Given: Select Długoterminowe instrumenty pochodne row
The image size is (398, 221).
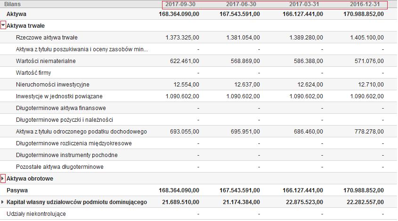Looking at the screenshot, I should pos(199,155).
